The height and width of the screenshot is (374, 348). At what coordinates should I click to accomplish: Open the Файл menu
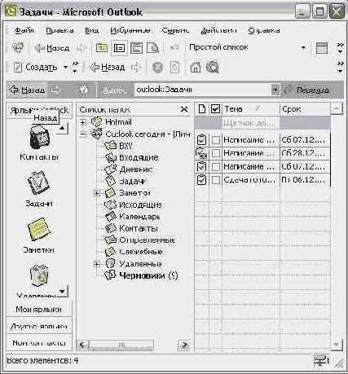point(24,30)
